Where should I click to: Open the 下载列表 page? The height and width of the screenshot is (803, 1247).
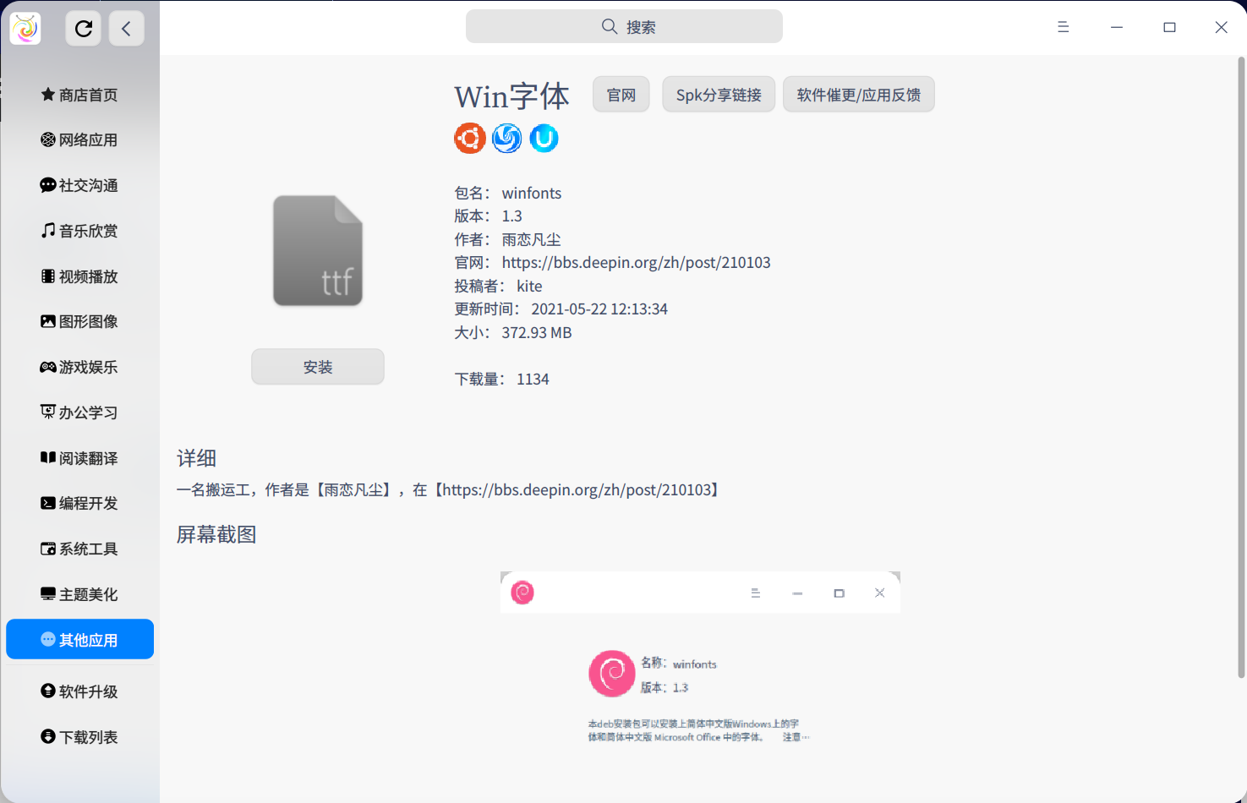point(79,736)
